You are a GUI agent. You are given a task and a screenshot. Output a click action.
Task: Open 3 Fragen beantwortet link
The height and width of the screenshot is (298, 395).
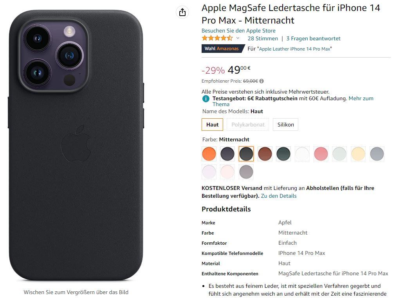[314, 38]
